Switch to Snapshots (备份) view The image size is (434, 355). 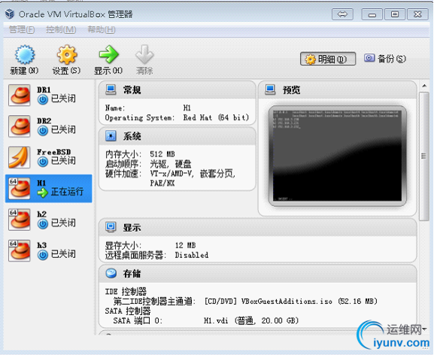point(385,59)
